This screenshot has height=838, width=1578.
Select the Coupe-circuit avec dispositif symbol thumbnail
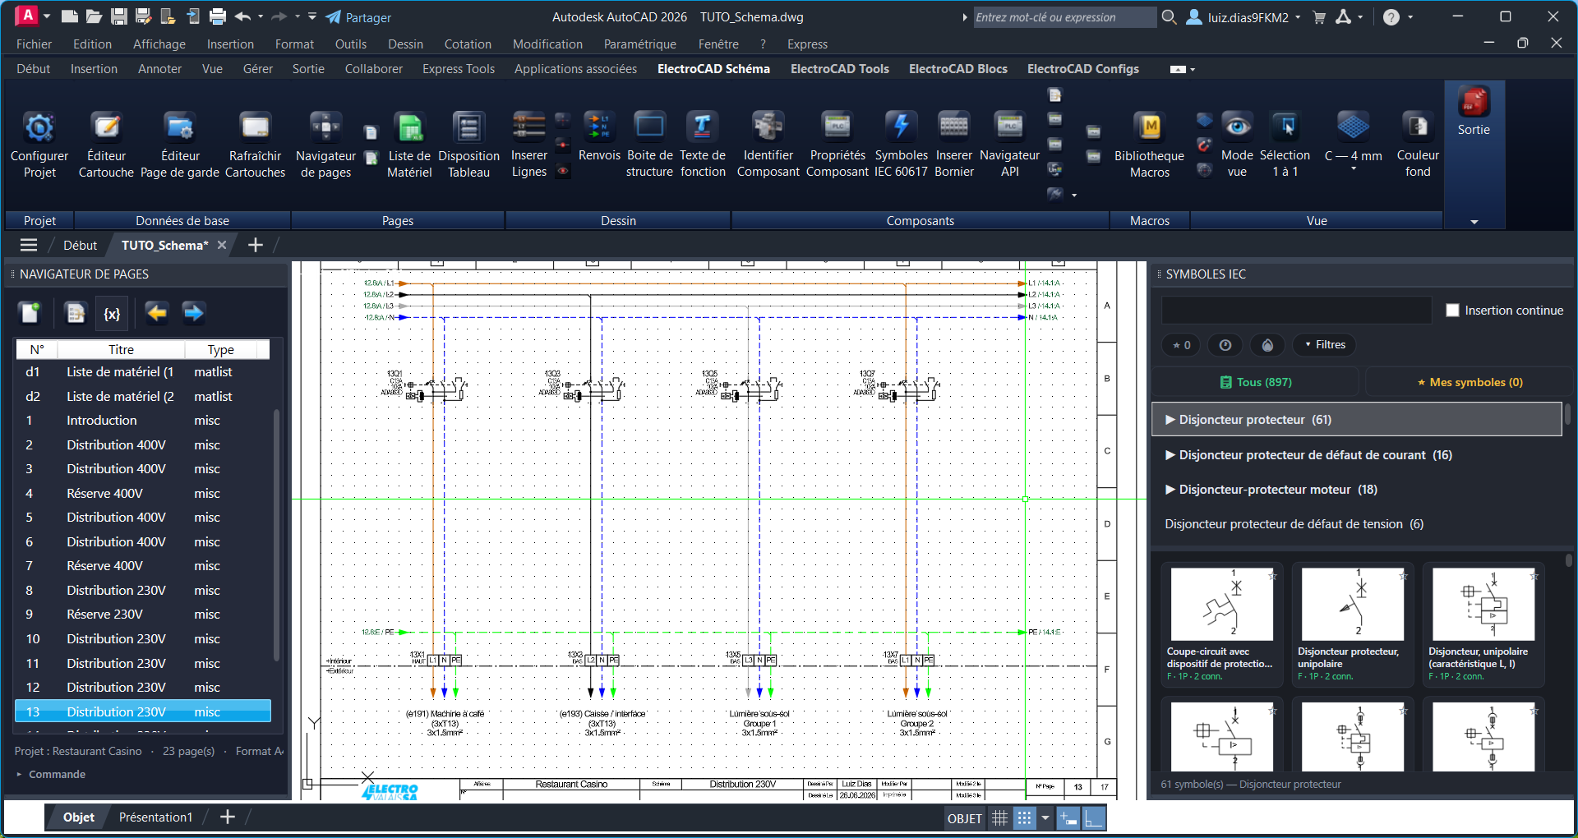tap(1221, 625)
